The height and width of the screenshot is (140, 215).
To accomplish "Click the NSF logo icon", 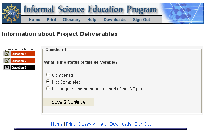I will [11, 14].
